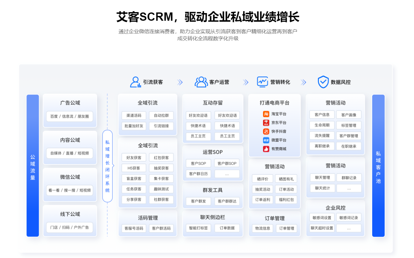Image resolution: width=414 pixels, height=258 pixels.
Task: Select the 敏感词设置 option
Action: (322, 217)
